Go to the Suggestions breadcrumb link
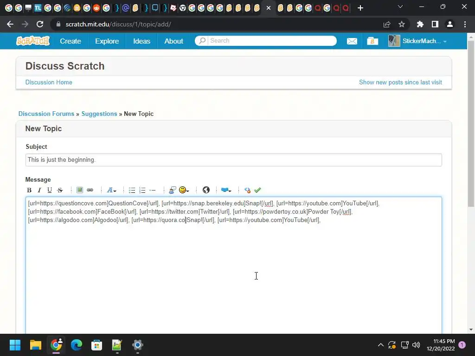Viewport: 475px width, 356px height. (x=99, y=114)
